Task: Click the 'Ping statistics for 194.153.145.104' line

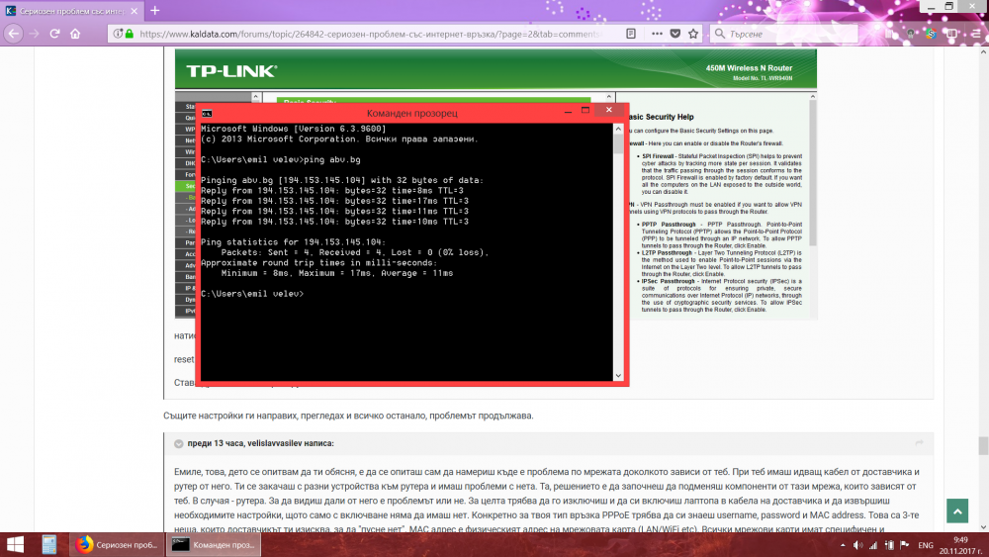Action: 294,242
